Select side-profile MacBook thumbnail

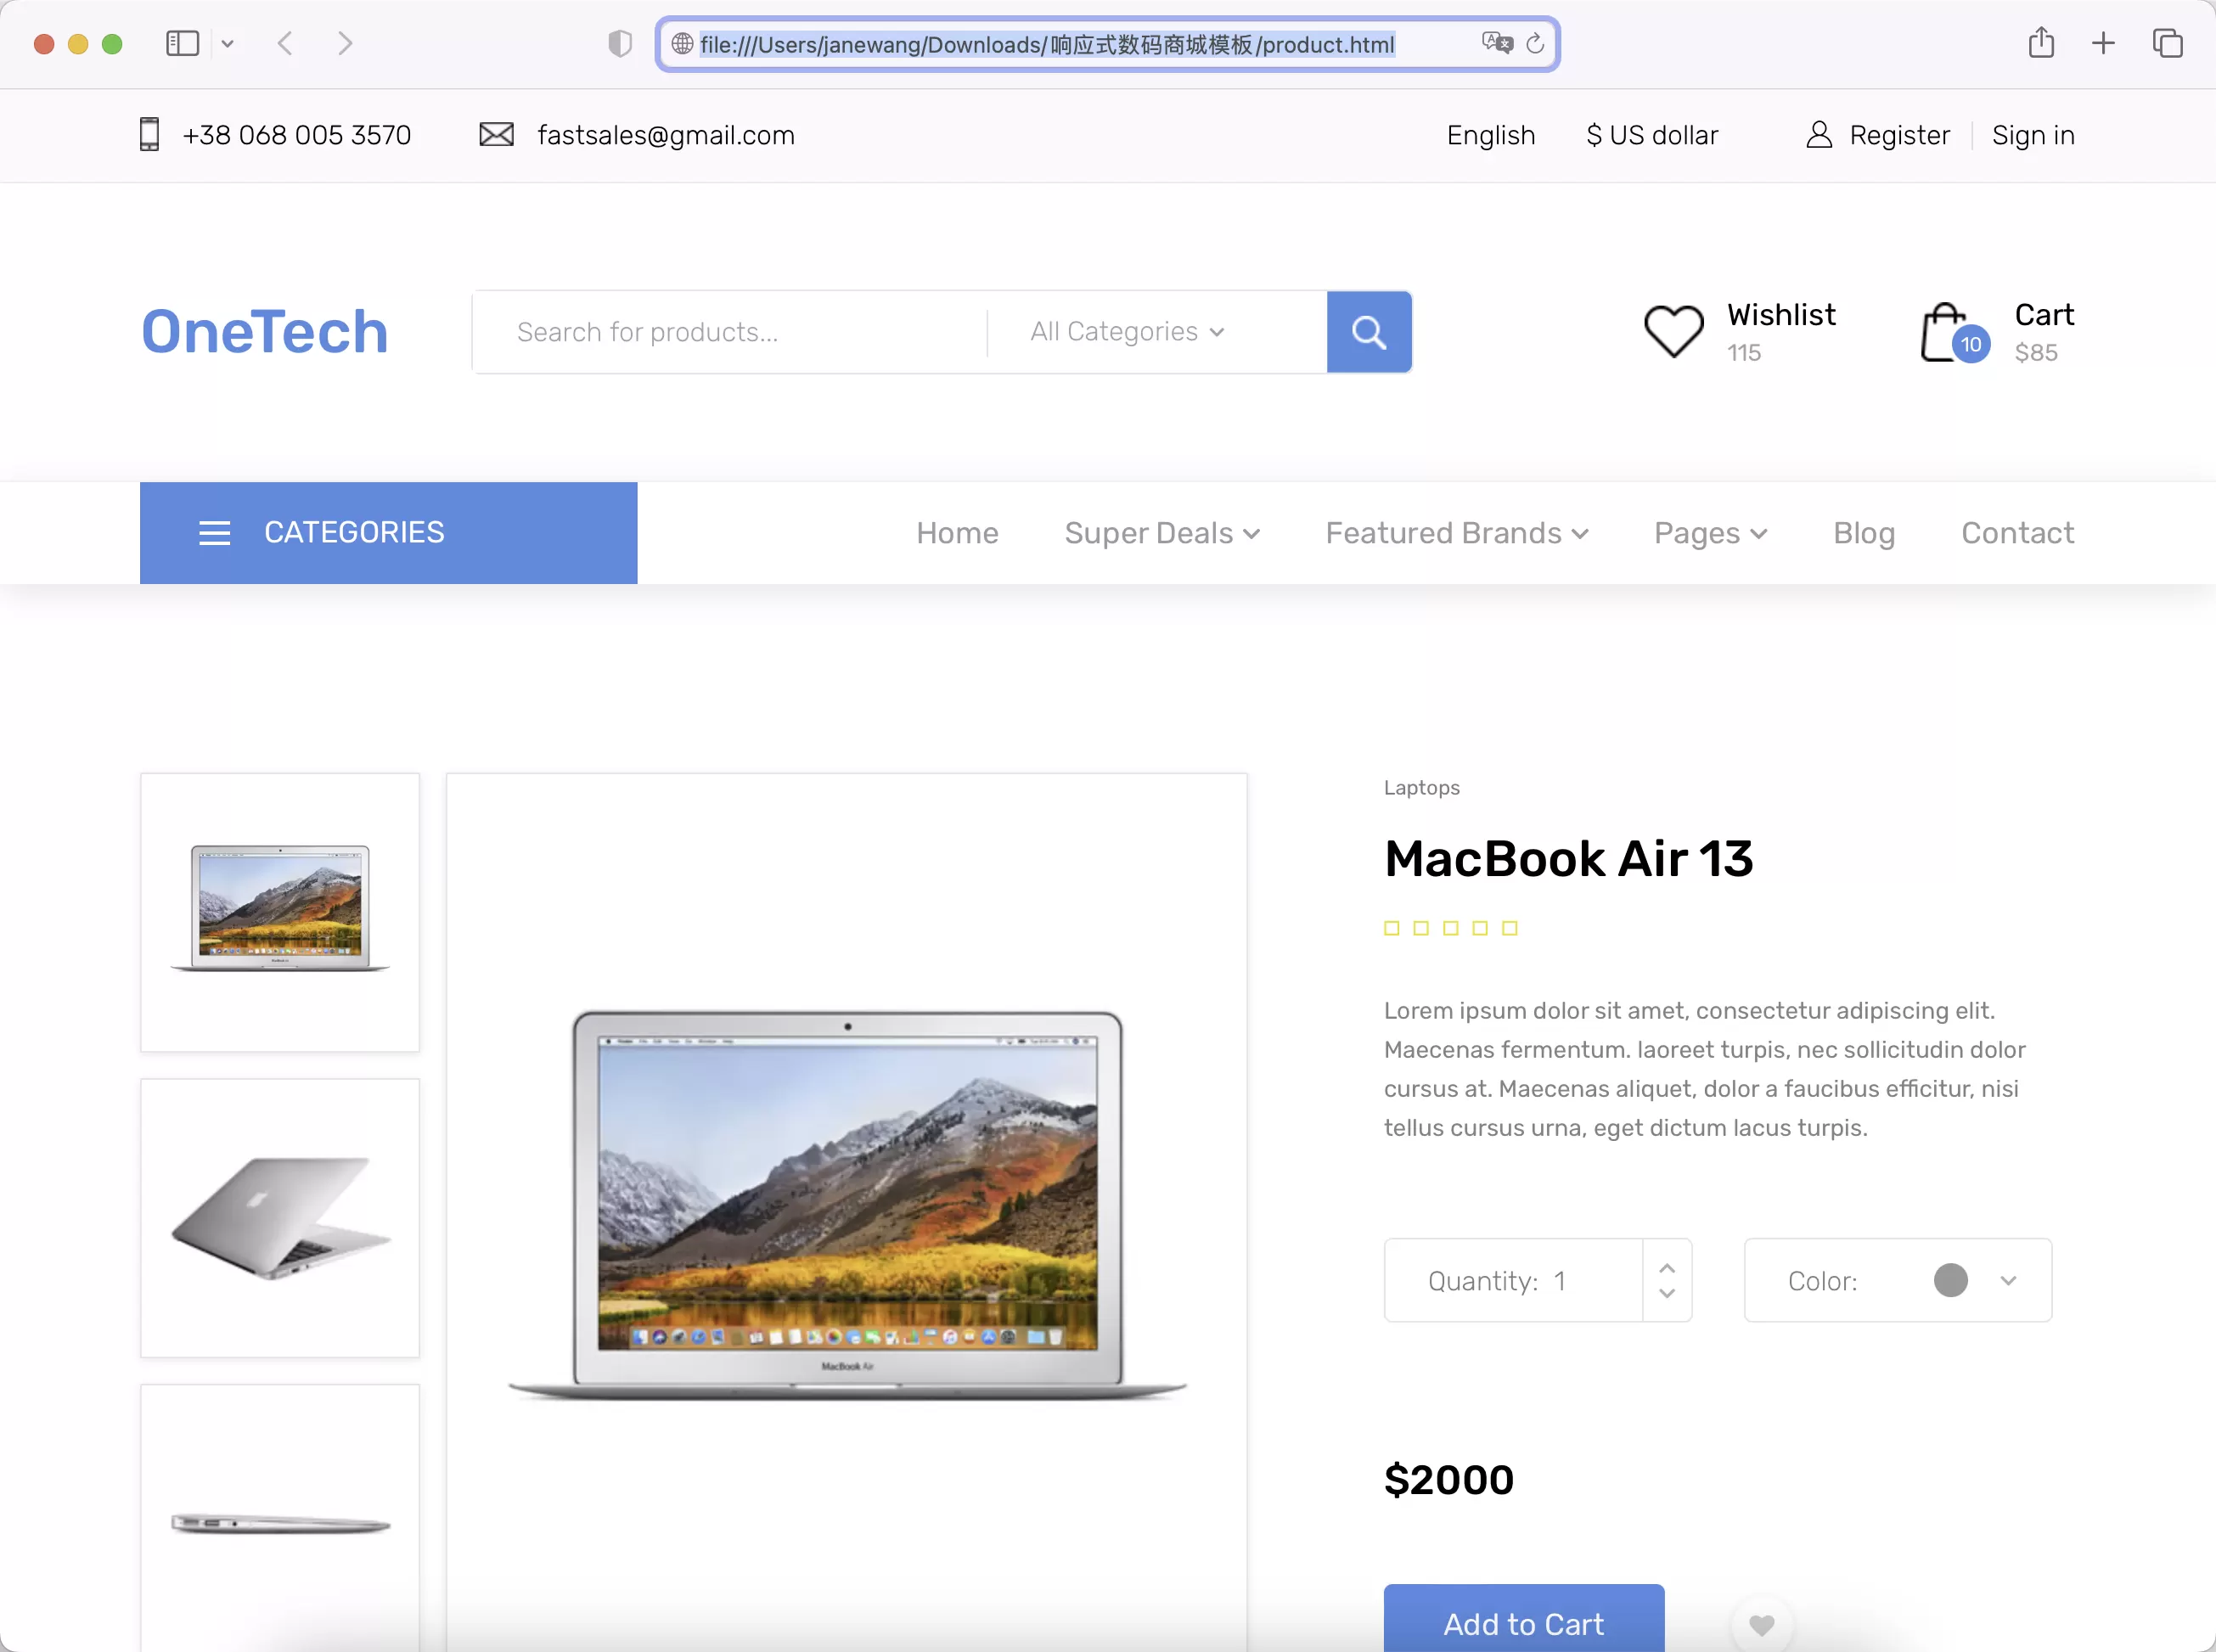coord(280,1518)
